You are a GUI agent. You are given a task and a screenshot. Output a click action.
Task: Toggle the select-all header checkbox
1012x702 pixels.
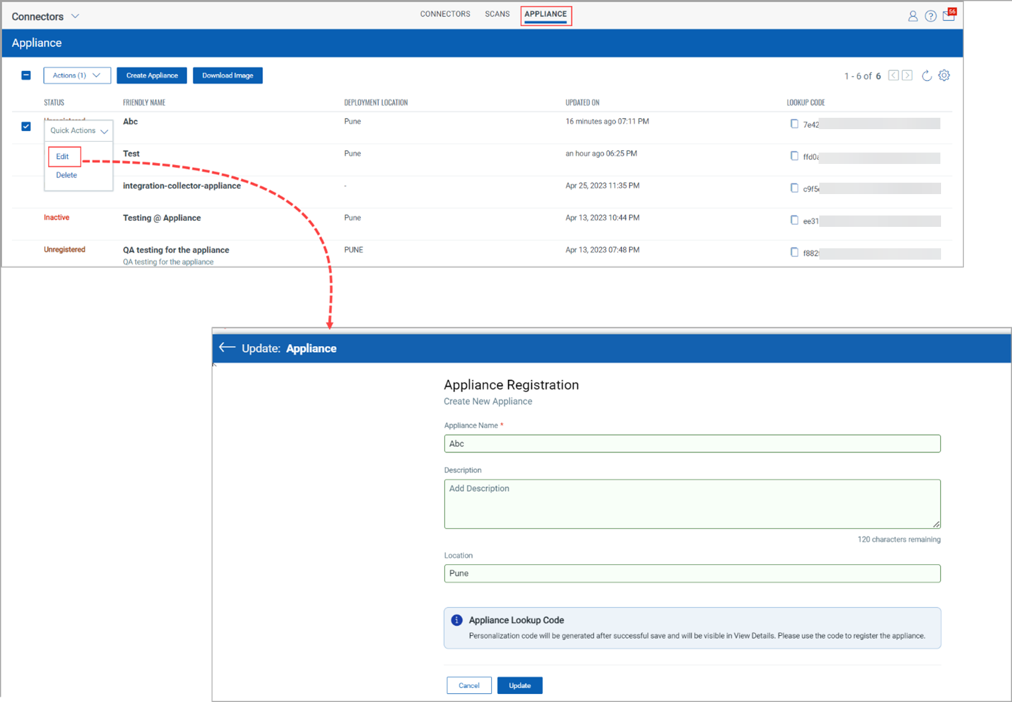coord(26,76)
